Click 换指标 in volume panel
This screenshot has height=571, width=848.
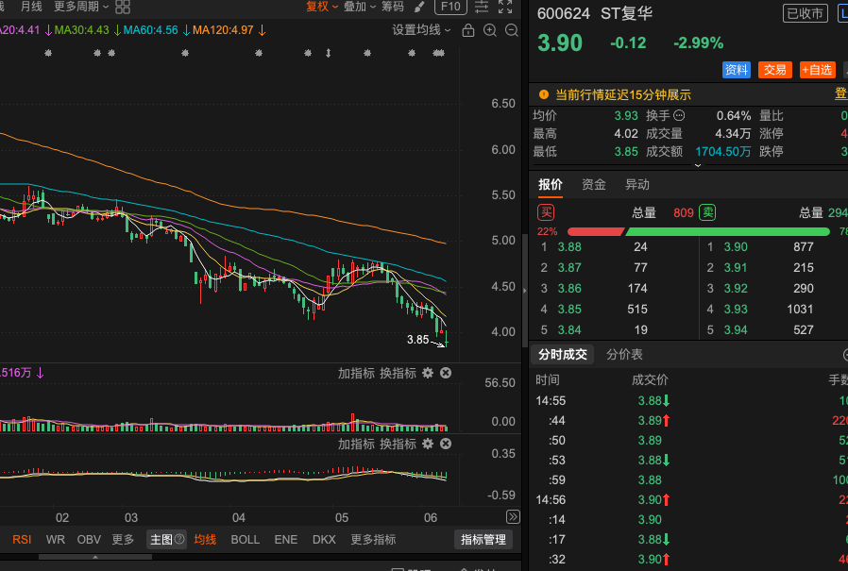pyautogui.click(x=398, y=373)
